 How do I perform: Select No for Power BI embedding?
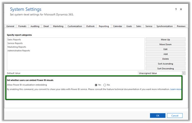105,85
